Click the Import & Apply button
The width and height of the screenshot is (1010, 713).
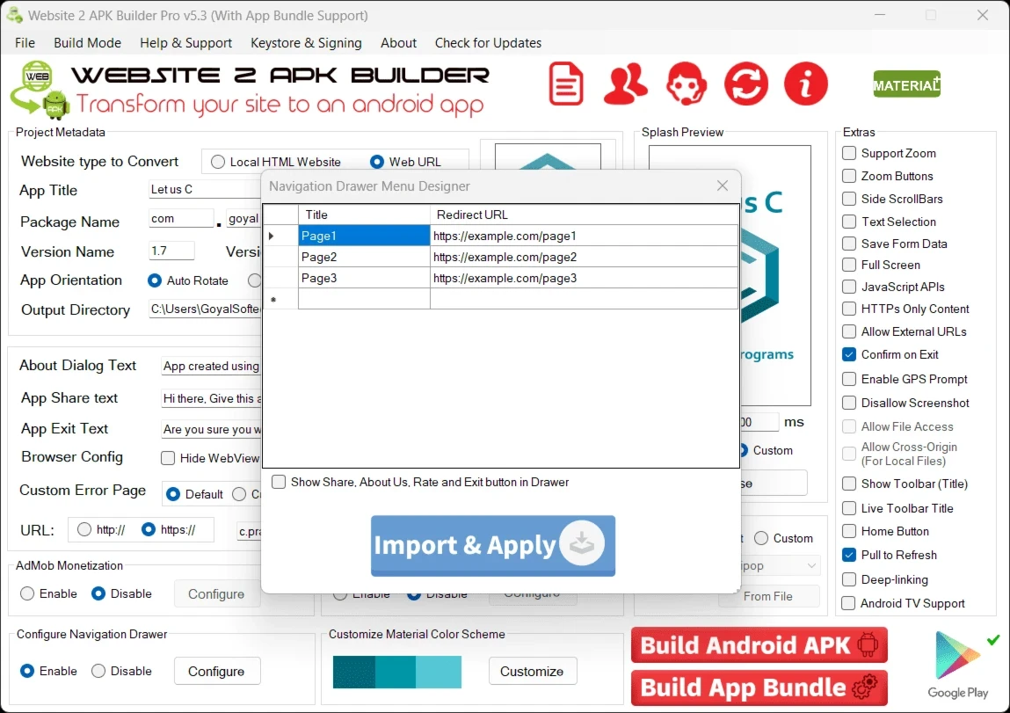point(493,545)
